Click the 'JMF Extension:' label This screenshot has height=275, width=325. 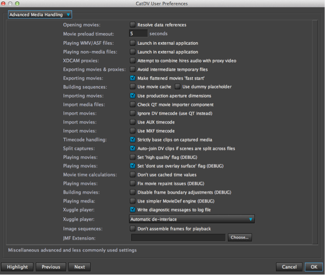click(79, 238)
